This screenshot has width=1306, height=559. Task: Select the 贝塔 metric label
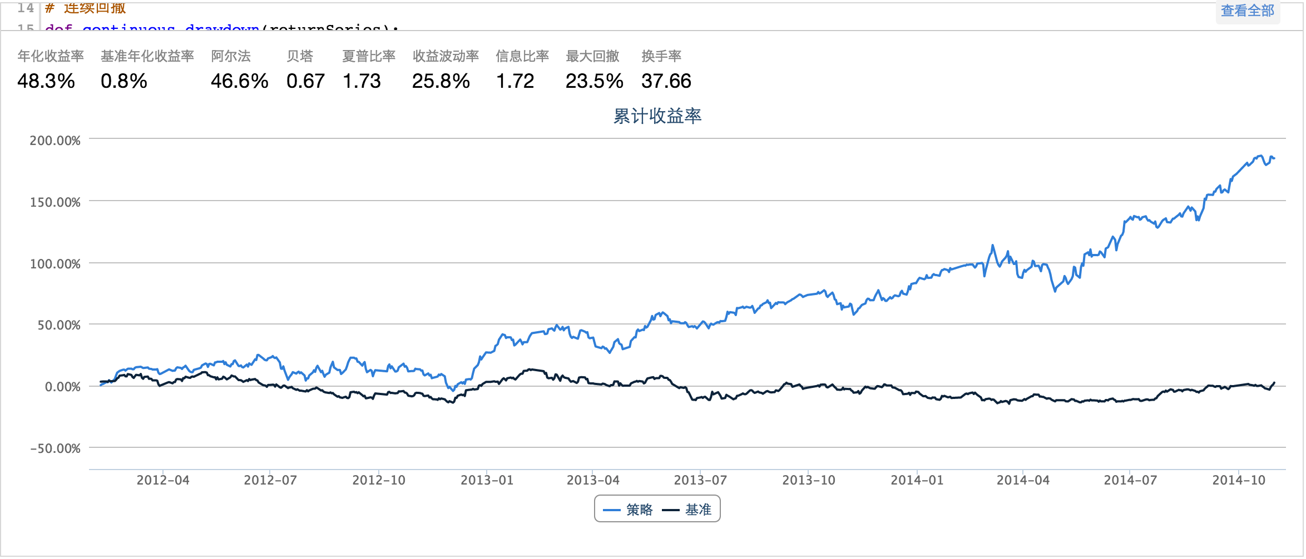click(x=300, y=56)
